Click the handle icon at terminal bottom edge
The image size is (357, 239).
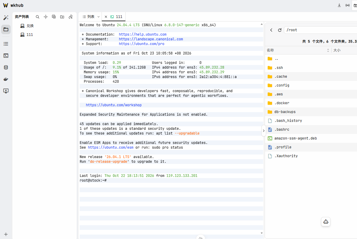tap(201, 237)
